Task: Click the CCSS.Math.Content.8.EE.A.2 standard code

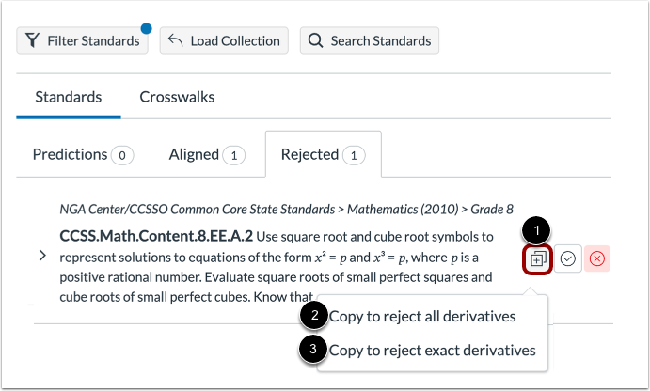Action: tap(155, 235)
